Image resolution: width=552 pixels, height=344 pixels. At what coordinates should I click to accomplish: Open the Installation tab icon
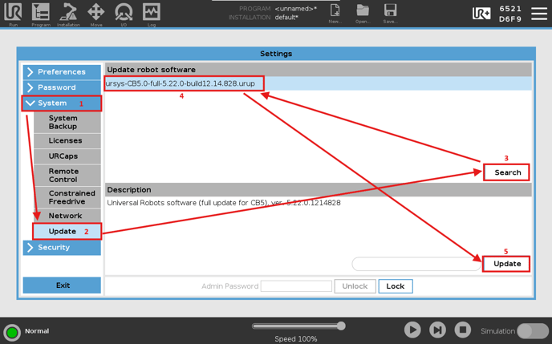pos(68,14)
